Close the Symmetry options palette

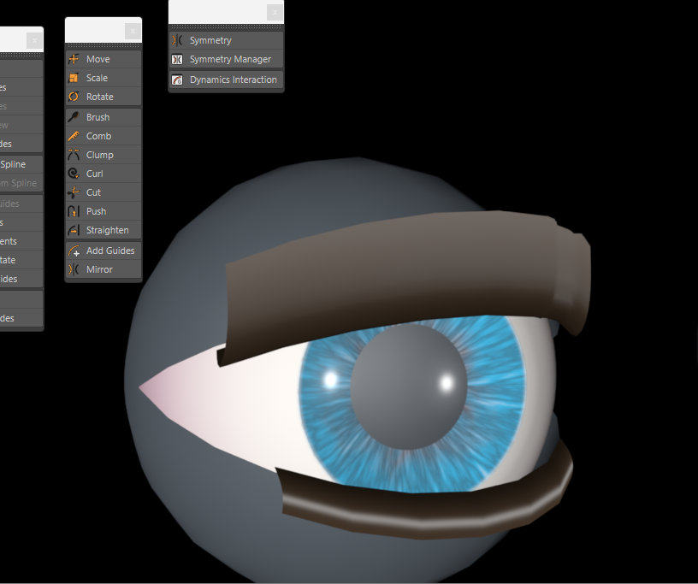pyautogui.click(x=274, y=12)
